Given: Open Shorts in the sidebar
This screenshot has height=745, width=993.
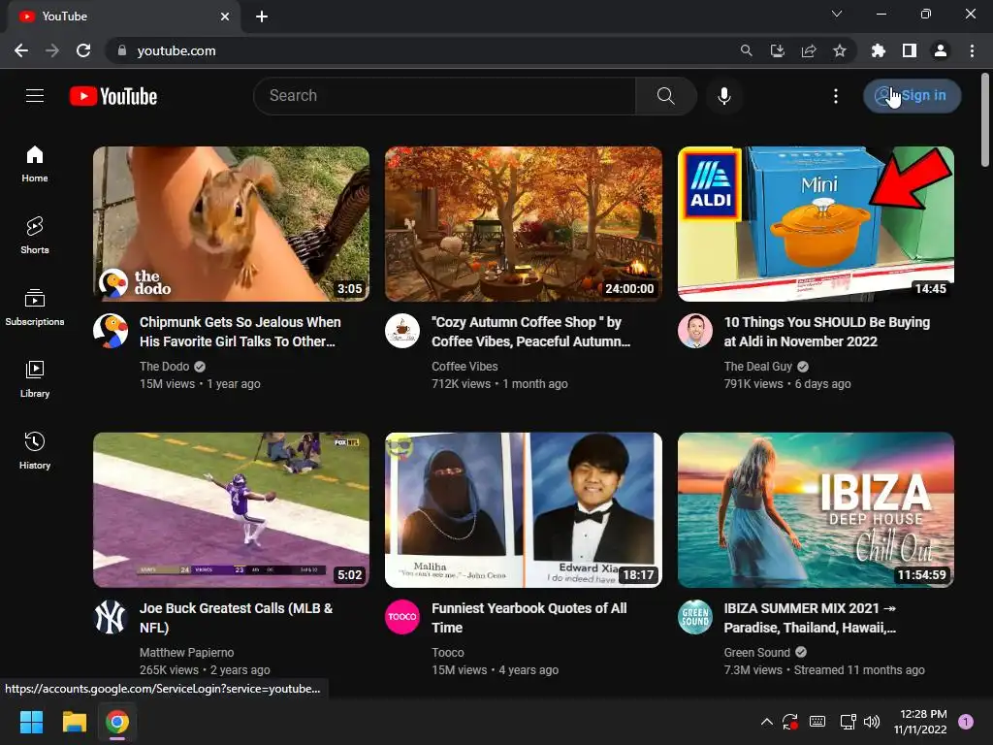Looking at the screenshot, I should 35,236.
